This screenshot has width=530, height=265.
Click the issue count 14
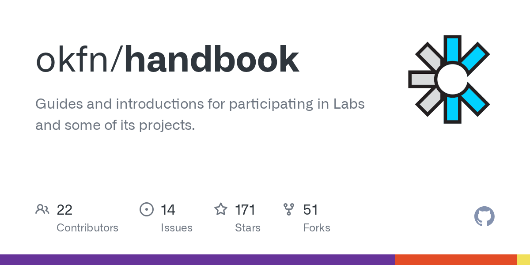168,209
